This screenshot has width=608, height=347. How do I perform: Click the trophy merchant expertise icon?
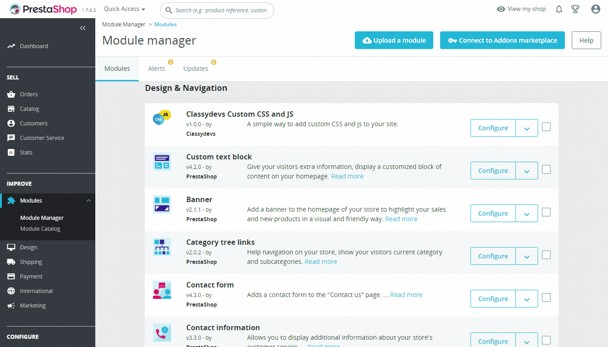pos(575,9)
